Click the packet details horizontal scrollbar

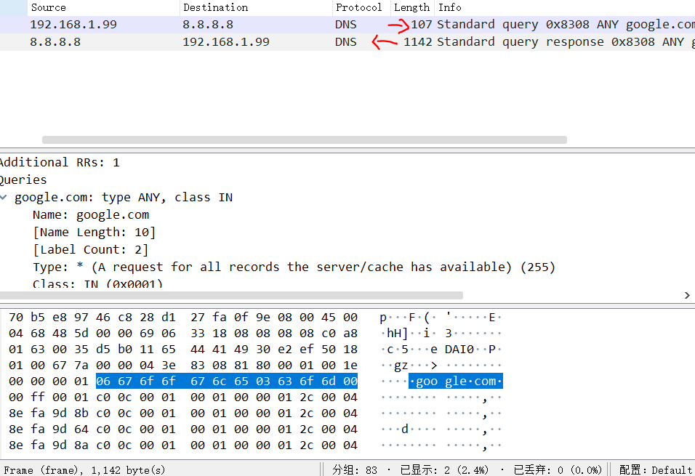click(x=231, y=295)
